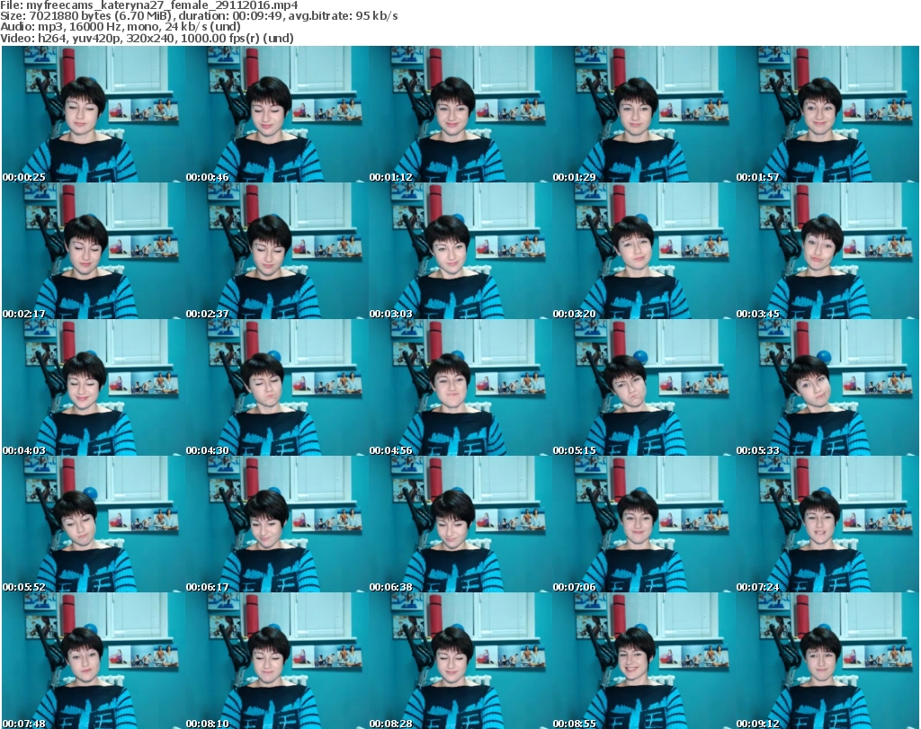Image resolution: width=921 pixels, height=729 pixels.
Task: Click the 00:03:45 video frame
Action: [x=827, y=251]
